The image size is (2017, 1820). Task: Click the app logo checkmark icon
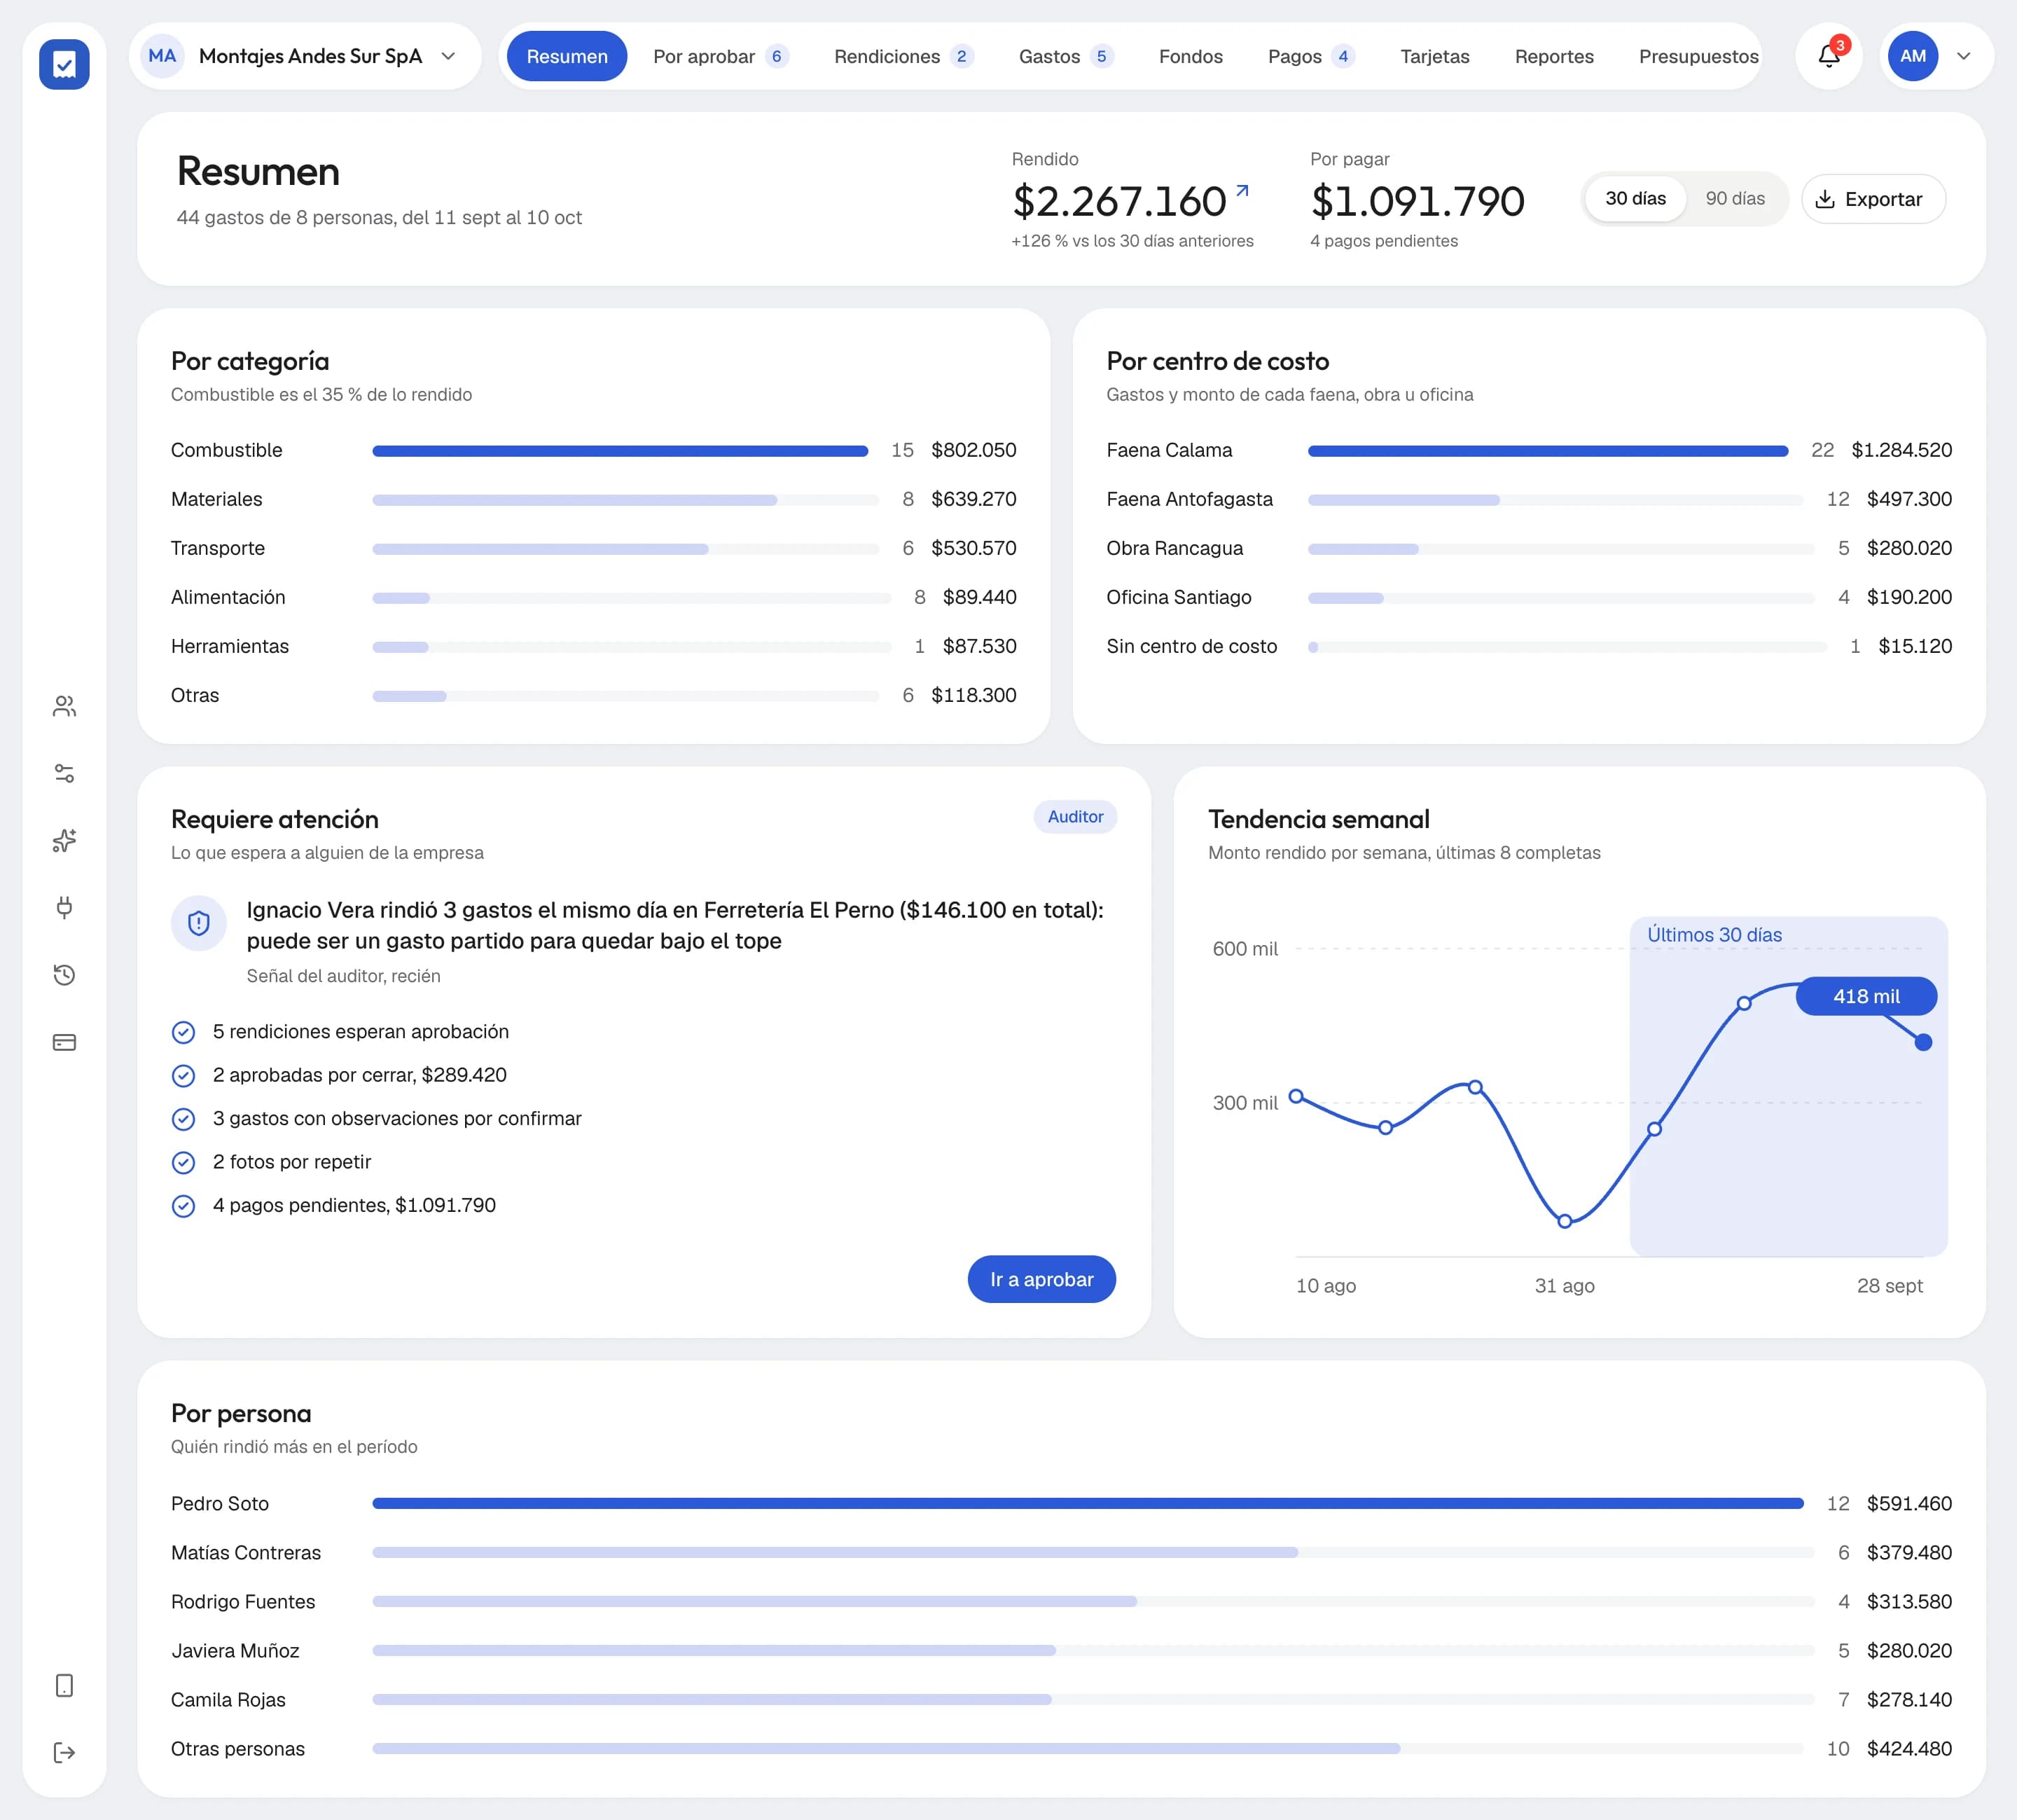(64, 65)
